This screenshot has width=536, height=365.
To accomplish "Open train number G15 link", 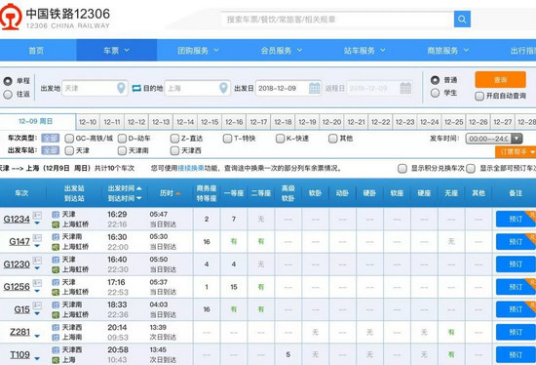I will coord(21,309).
